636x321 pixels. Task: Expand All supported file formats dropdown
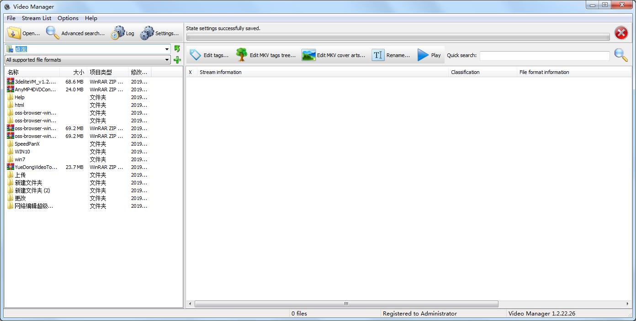click(167, 60)
